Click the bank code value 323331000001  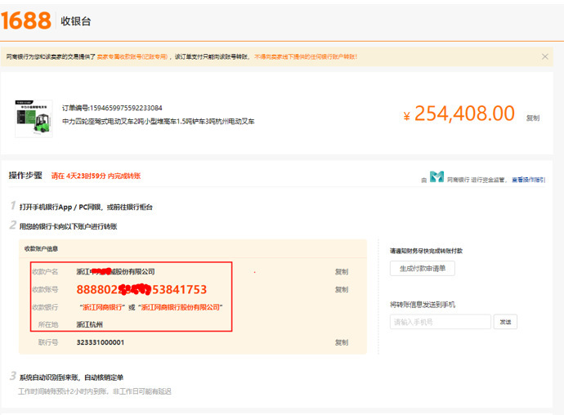(100, 342)
